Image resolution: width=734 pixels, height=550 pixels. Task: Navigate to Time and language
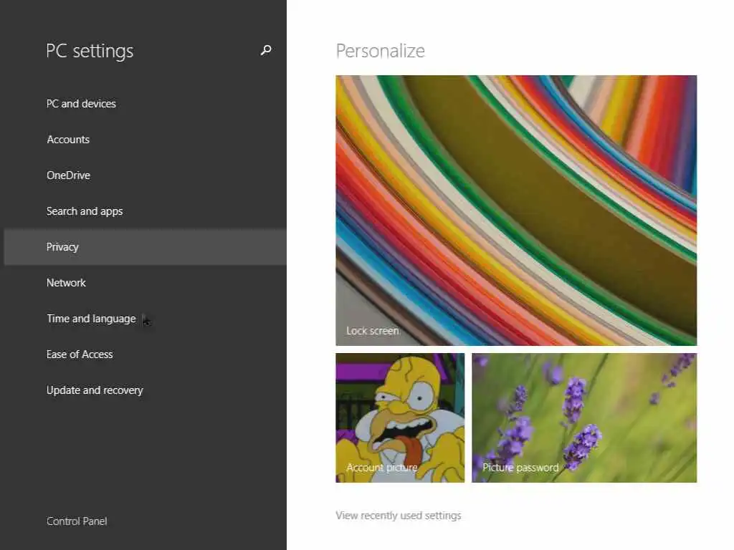pyautogui.click(x=91, y=319)
